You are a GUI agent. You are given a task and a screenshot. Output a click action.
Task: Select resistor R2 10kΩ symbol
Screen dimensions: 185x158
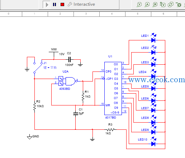tap(34, 107)
